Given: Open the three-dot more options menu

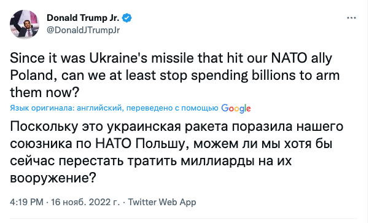Looking at the screenshot, I should (x=351, y=18).
